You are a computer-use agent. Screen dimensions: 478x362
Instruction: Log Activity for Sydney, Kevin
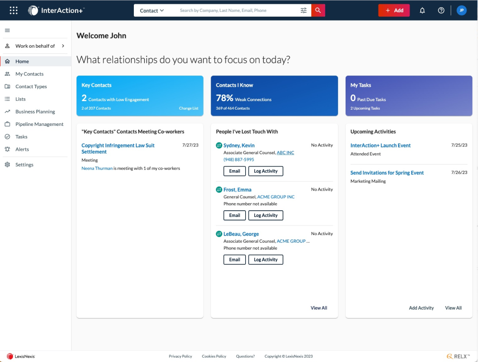pyautogui.click(x=265, y=171)
